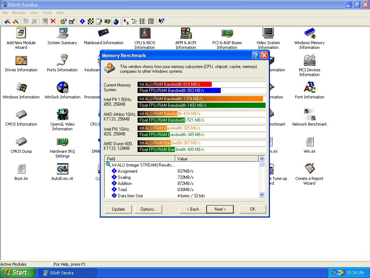Image resolution: width=370 pixels, height=278 pixels.
Task: Click the Next > button
Action: [x=220, y=209]
